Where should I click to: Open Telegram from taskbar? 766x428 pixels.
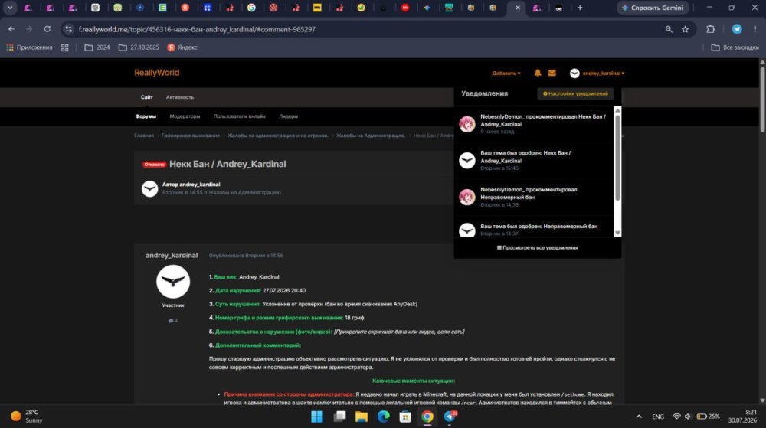tap(450, 417)
